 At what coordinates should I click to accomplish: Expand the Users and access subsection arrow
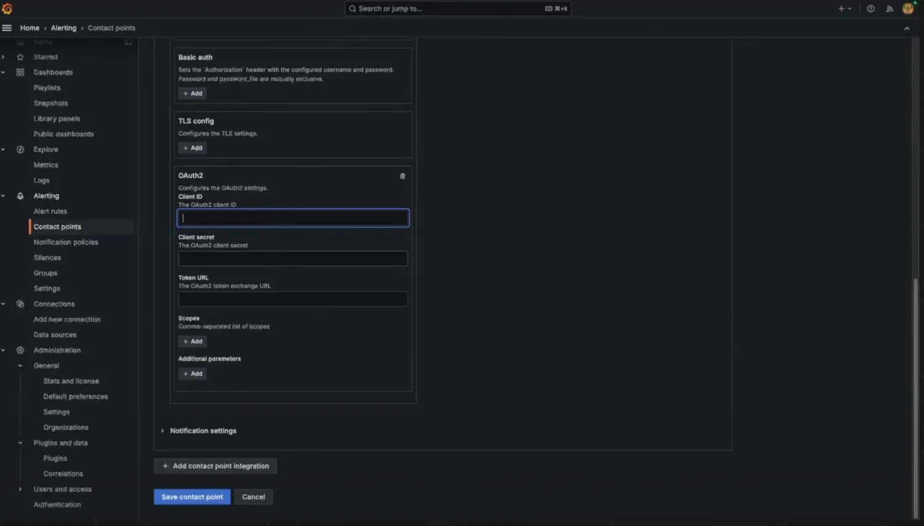pyautogui.click(x=20, y=489)
